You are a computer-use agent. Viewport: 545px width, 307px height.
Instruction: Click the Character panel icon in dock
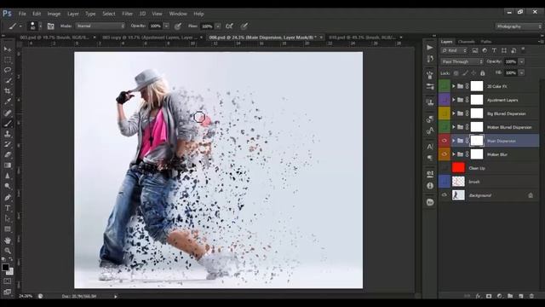tap(430, 147)
